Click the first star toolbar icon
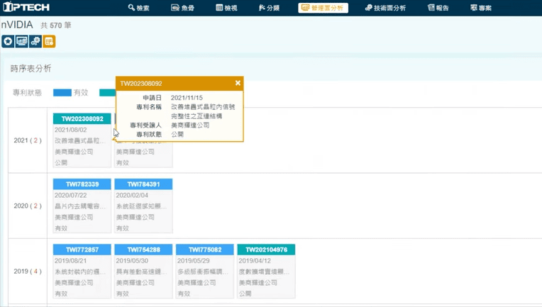The image size is (542, 307). (x=8, y=42)
